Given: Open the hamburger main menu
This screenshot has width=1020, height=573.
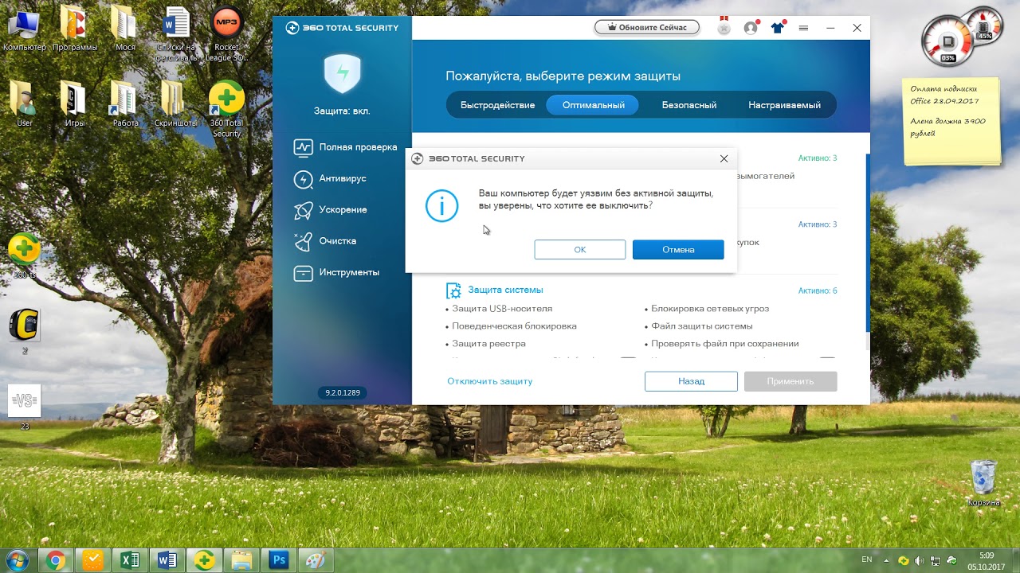Looking at the screenshot, I should point(803,28).
